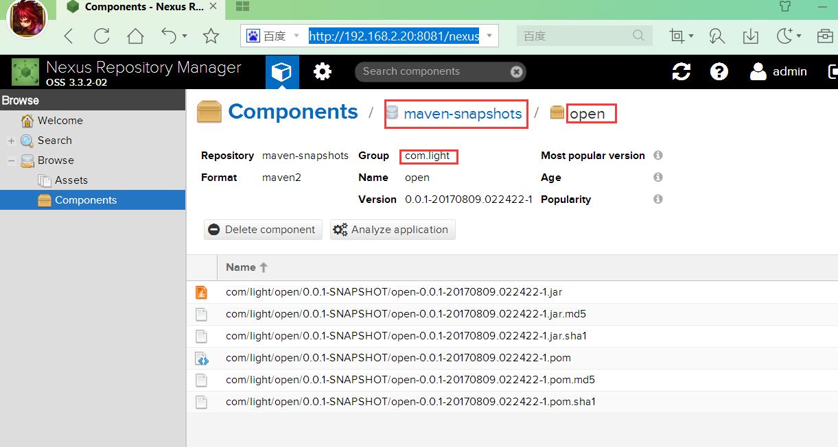Click the Nexus Repository Manager logo
This screenshot has height=447, width=838.
(26, 72)
